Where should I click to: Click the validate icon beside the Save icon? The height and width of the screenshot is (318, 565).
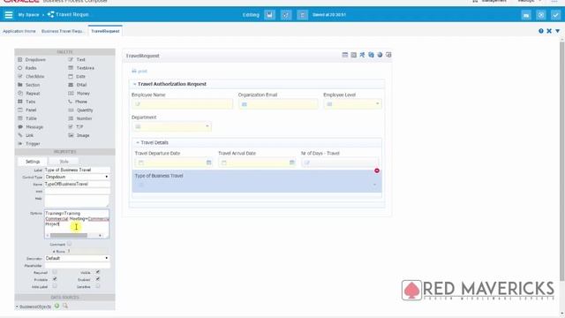click(x=286, y=15)
